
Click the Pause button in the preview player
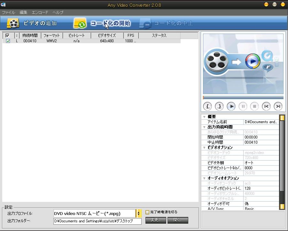pyautogui.click(x=243, y=106)
